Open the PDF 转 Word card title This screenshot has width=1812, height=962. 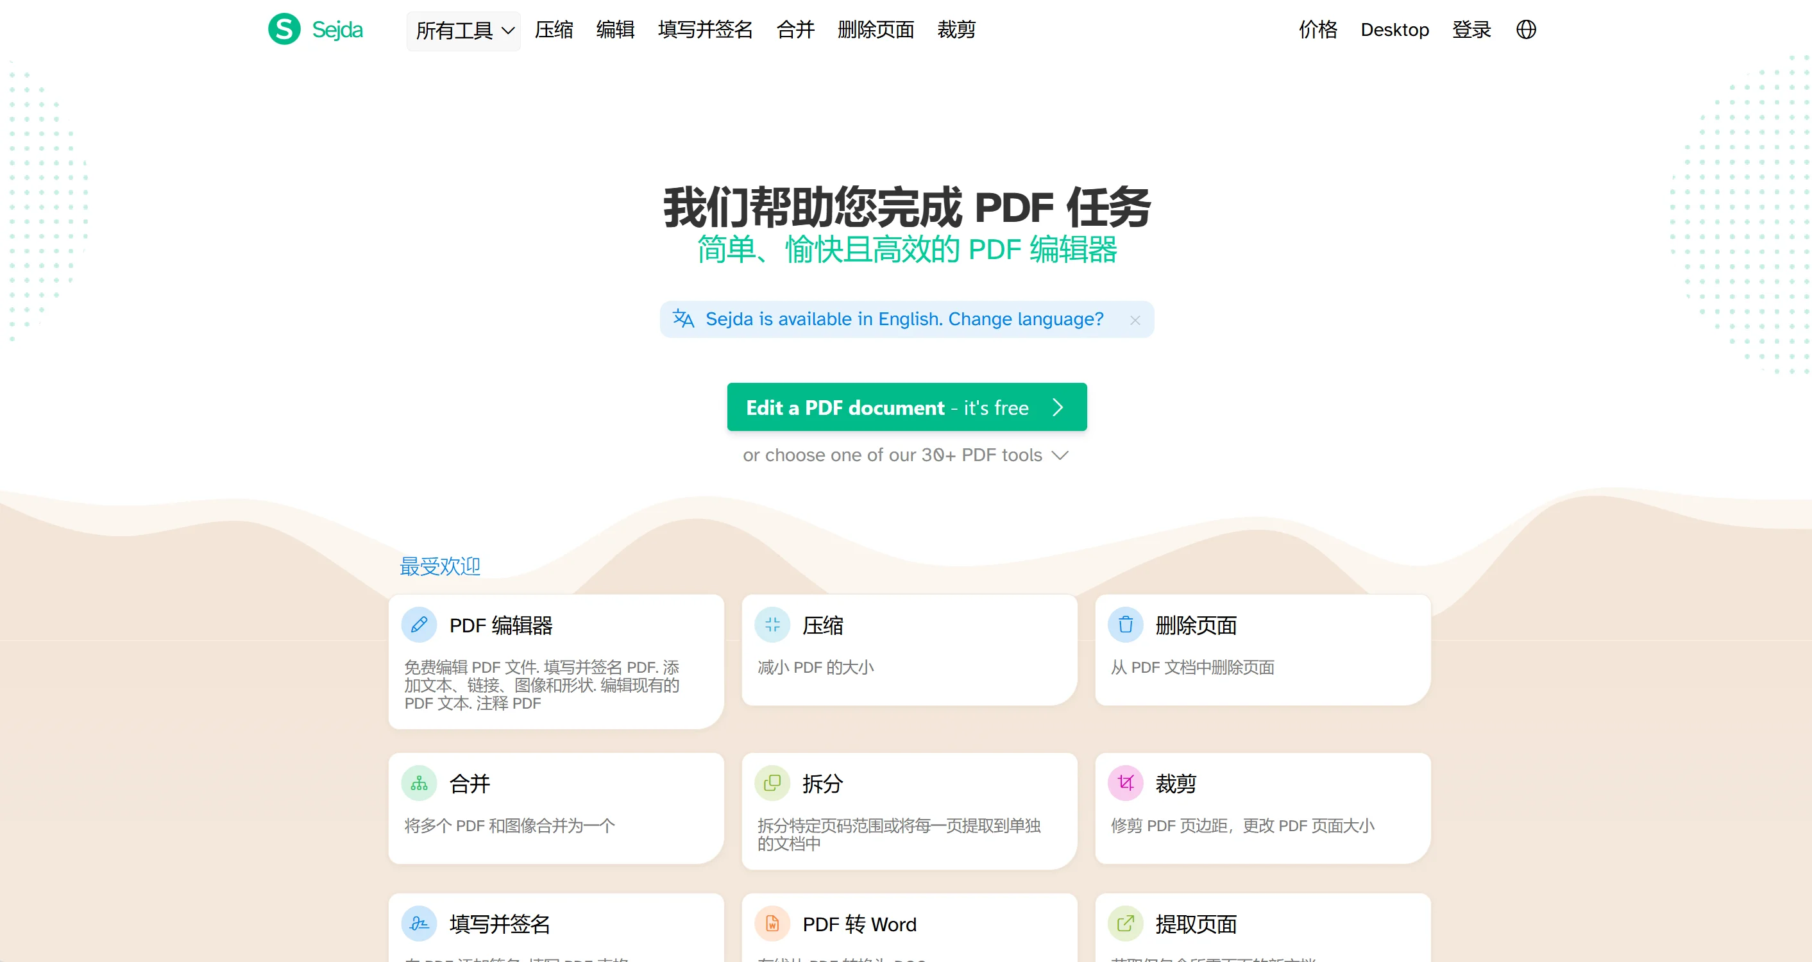pos(859,924)
